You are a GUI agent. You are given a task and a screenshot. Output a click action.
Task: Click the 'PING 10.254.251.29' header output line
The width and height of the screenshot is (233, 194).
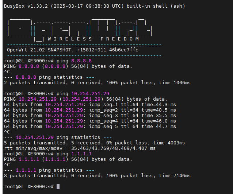coord(85,99)
